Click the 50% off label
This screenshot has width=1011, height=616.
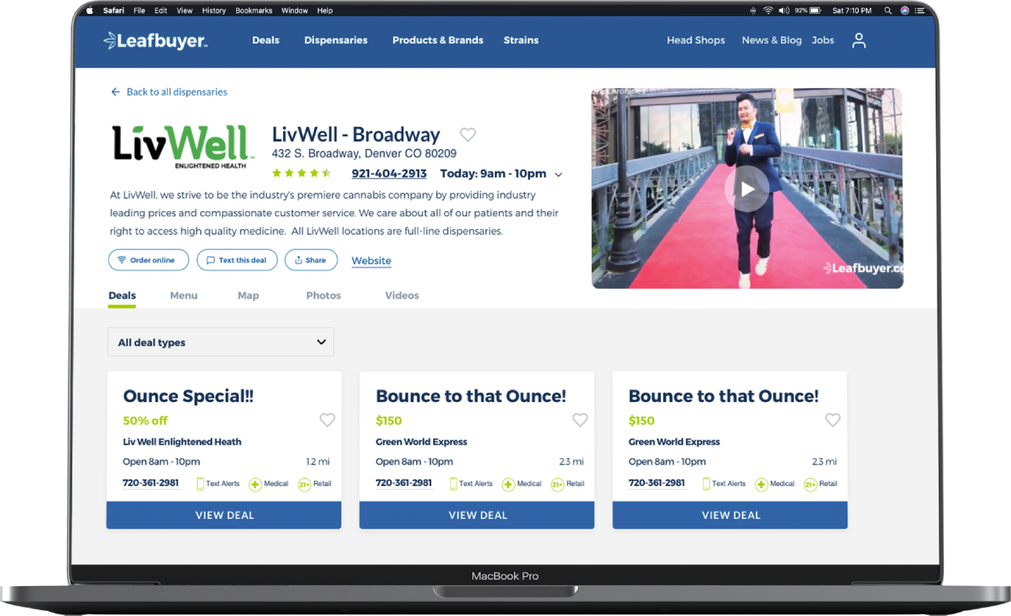(145, 421)
